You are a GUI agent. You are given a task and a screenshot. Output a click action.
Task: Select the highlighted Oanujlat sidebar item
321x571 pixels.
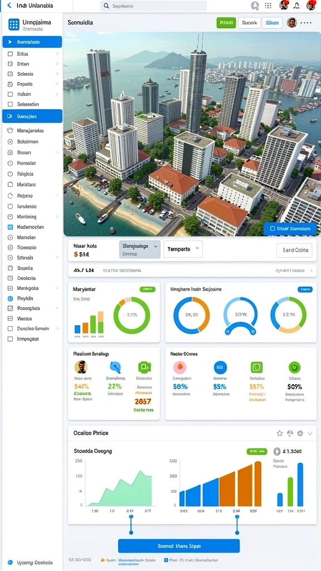point(32,117)
